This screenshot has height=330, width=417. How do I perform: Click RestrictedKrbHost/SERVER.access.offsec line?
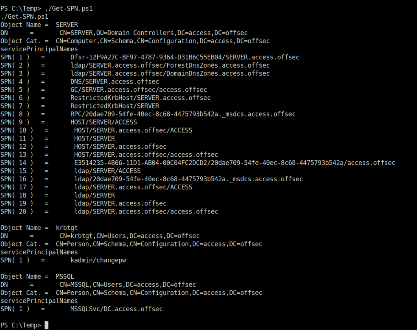pyautogui.click(x=140, y=98)
